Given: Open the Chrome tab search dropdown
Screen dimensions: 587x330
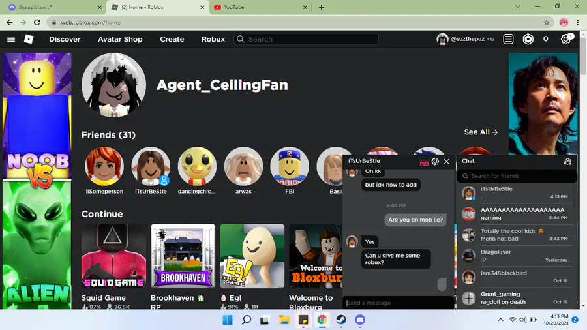Looking at the screenshot, I should (518, 6).
